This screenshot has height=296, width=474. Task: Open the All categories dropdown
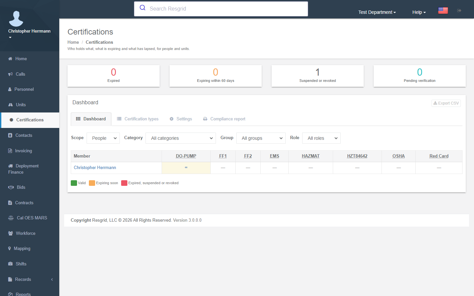click(x=181, y=138)
